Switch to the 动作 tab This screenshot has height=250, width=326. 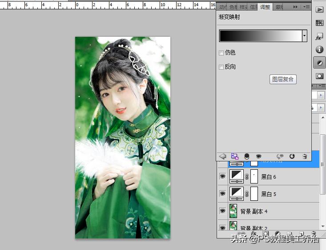click(223, 7)
